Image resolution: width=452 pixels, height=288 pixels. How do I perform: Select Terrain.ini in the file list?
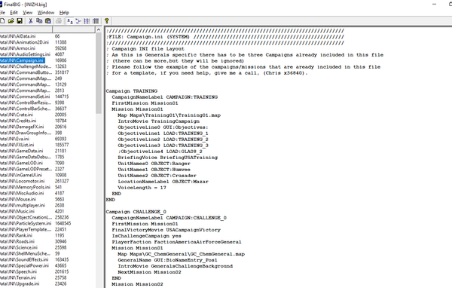pyautogui.click(x=18, y=278)
